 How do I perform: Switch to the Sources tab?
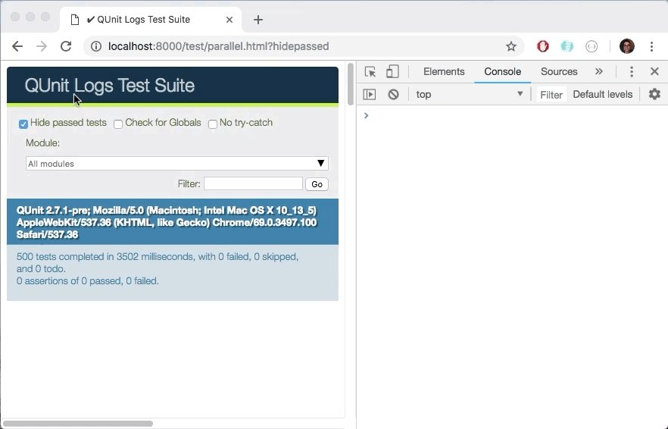[x=559, y=72]
